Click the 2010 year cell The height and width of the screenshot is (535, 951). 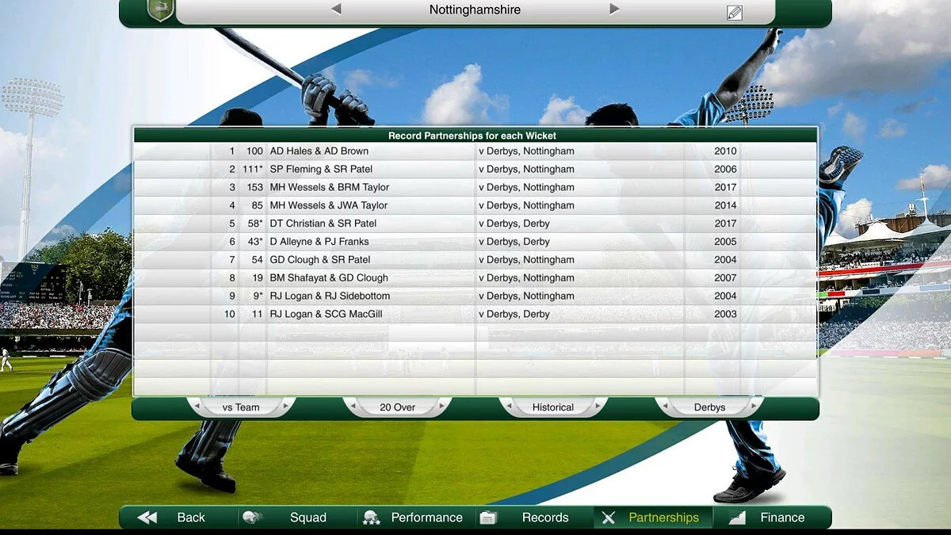pos(725,151)
